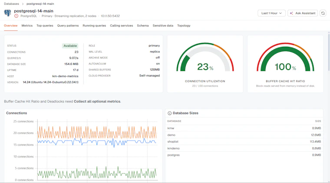The height and width of the screenshot is (183, 330).
Task: Click the demo database row
Action: [244, 135]
